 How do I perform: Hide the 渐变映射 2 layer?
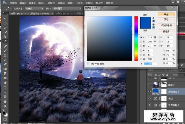(x=150, y=105)
